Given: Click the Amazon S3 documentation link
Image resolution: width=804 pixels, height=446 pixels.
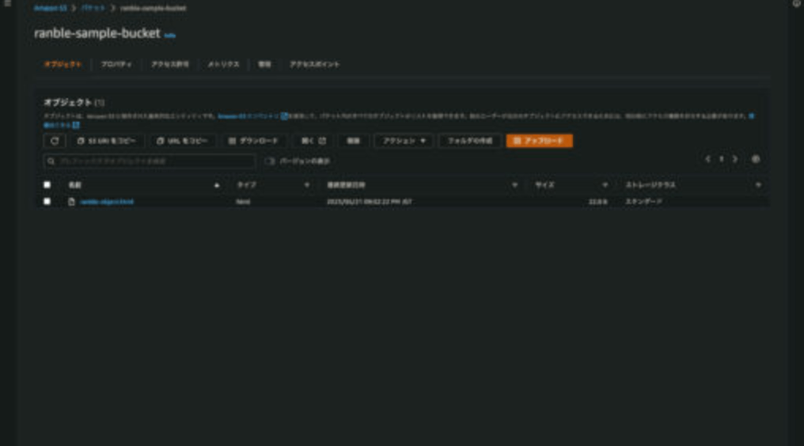Looking at the screenshot, I should pyautogui.click(x=252, y=116).
